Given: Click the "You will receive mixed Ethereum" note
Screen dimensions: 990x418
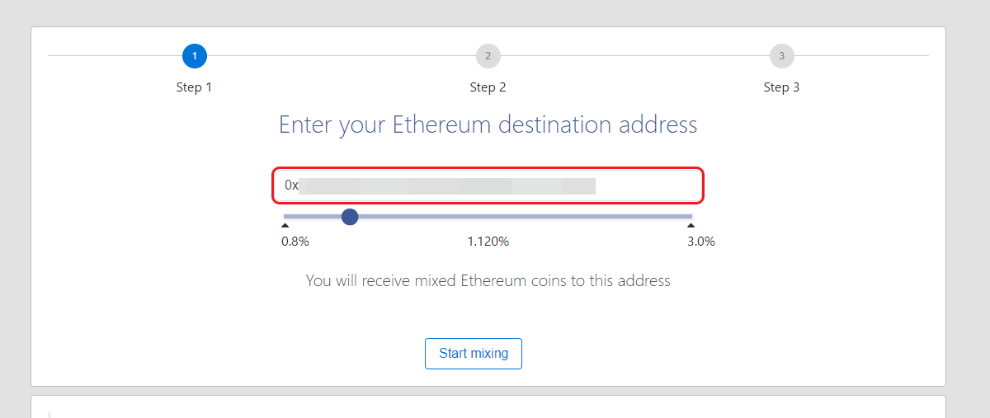Looking at the screenshot, I should (488, 280).
